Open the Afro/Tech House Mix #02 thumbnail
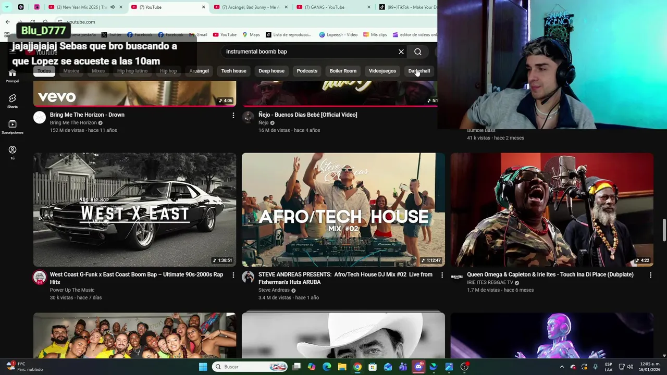 (x=343, y=209)
